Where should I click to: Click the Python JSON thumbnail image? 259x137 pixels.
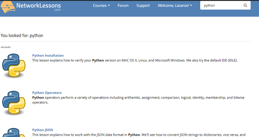(x=14, y=133)
